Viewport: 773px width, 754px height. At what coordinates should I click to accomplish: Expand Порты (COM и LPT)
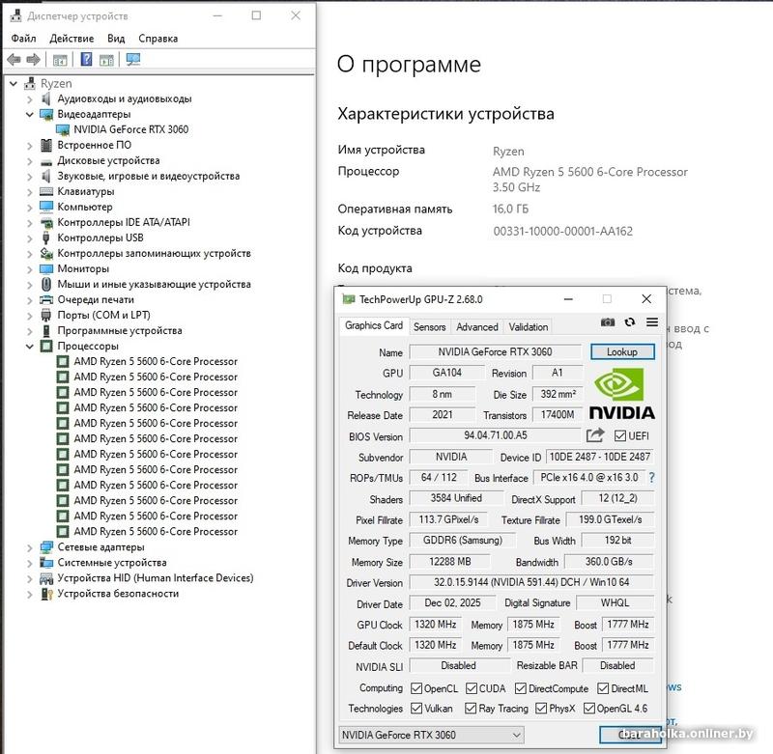pyautogui.click(x=30, y=316)
